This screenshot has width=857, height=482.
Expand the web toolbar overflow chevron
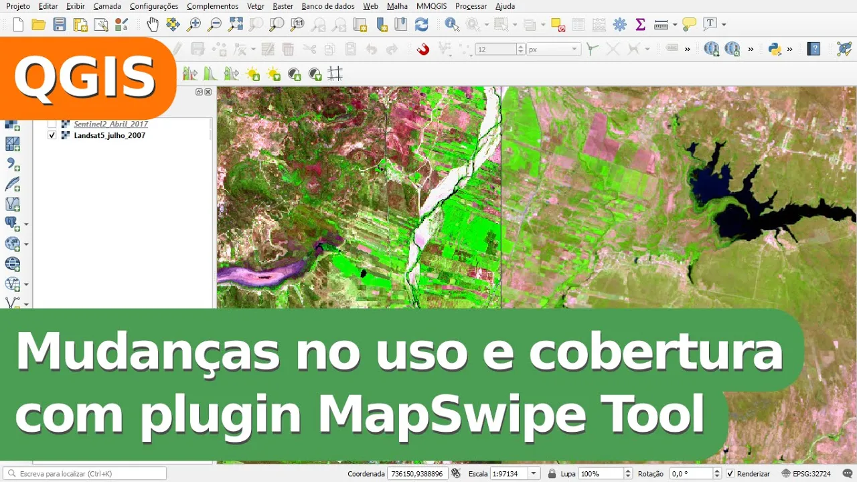(x=751, y=49)
